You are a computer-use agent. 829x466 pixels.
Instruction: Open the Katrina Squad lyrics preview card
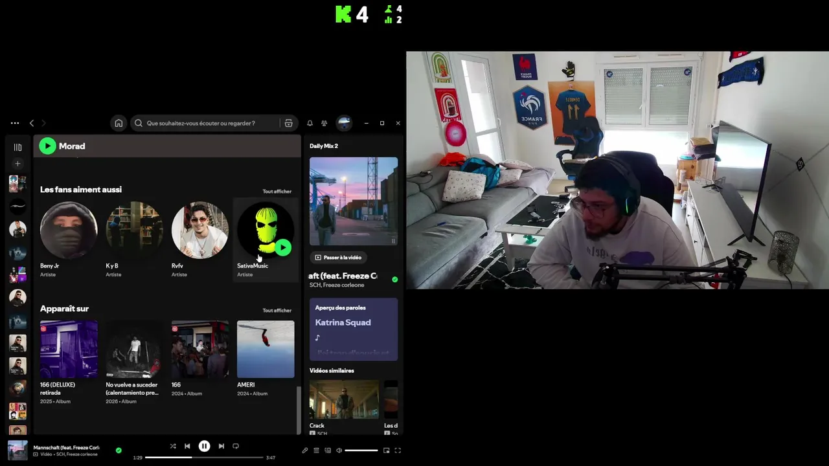click(354, 329)
